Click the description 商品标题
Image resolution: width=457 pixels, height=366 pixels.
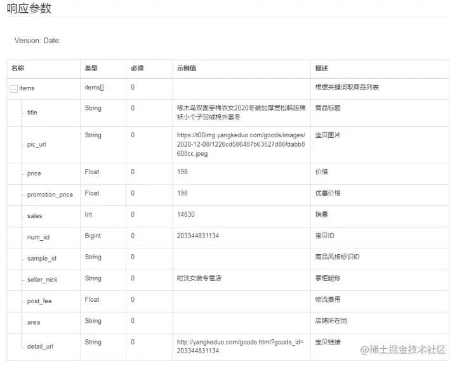point(328,108)
